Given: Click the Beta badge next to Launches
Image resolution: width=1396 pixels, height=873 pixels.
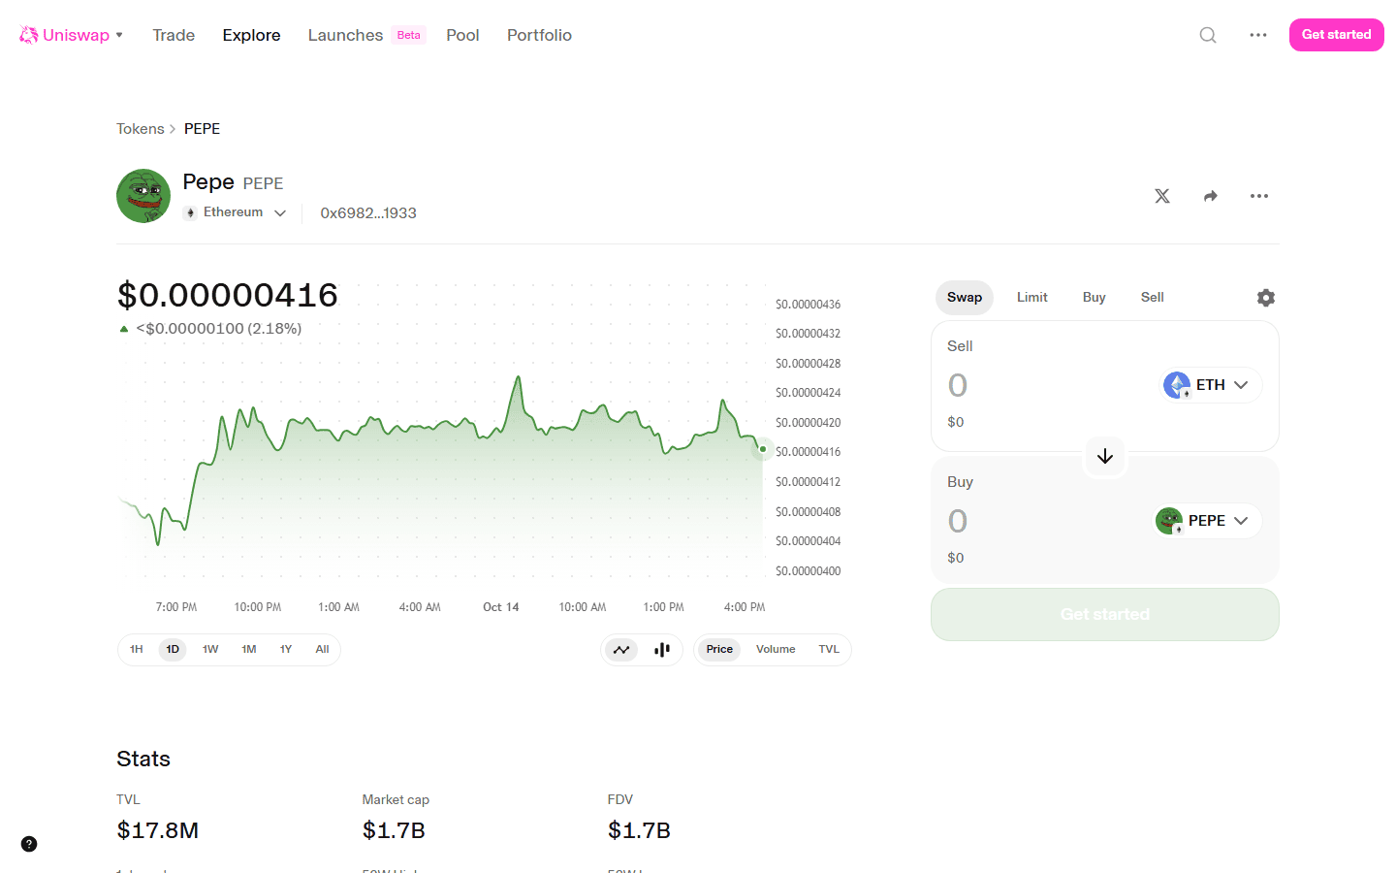Looking at the screenshot, I should (409, 35).
